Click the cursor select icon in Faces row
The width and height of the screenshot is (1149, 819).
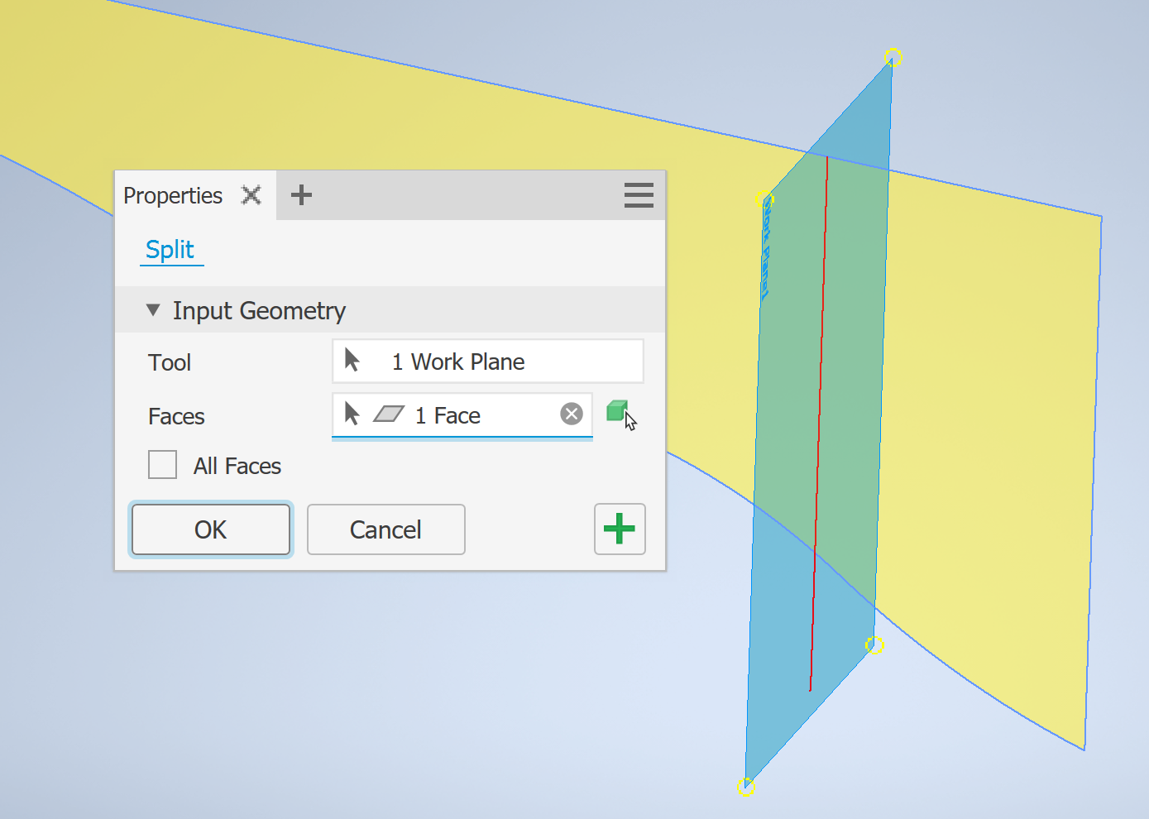352,414
